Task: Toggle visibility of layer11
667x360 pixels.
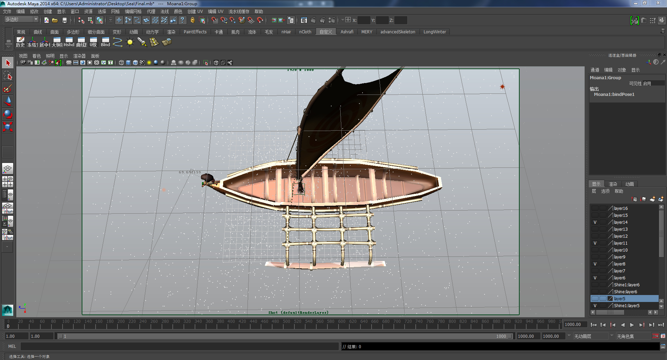Action: coord(595,243)
